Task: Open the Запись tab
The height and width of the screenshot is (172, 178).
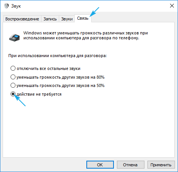Action: coord(50,19)
